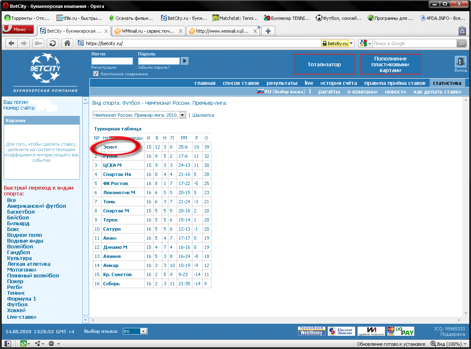Click the browser Back arrow button

pos(12,43)
